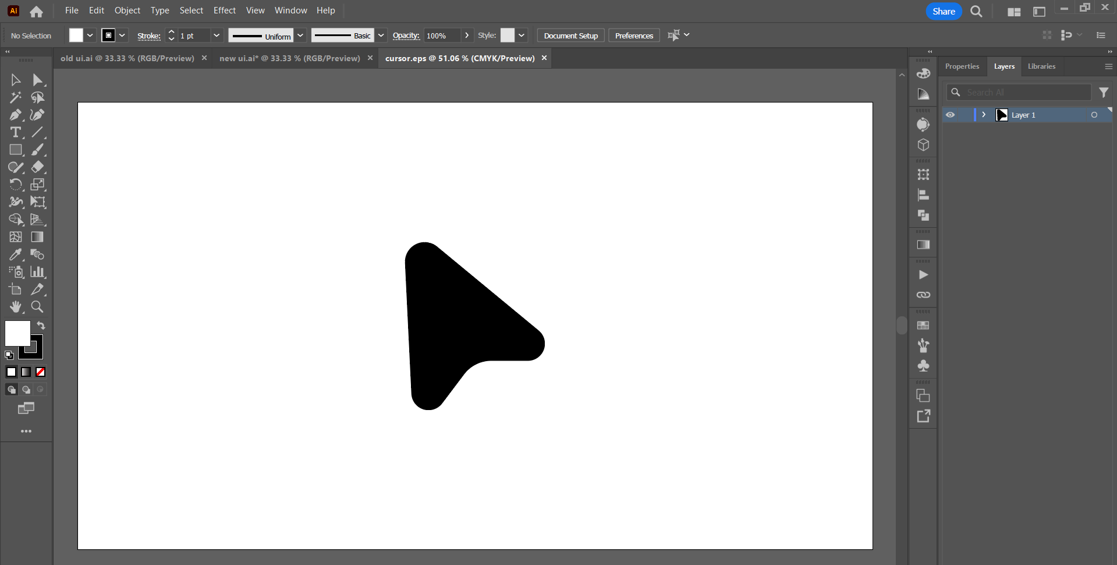Image resolution: width=1117 pixels, height=565 pixels.
Task: Select the Hand tool
Action: click(15, 306)
